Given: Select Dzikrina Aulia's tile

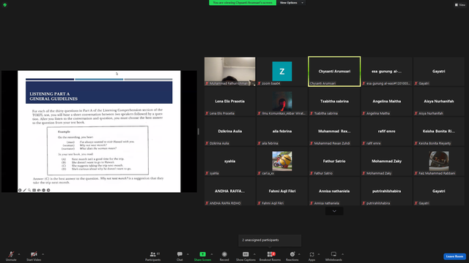Looking at the screenshot, I should (x=229, y=131).
